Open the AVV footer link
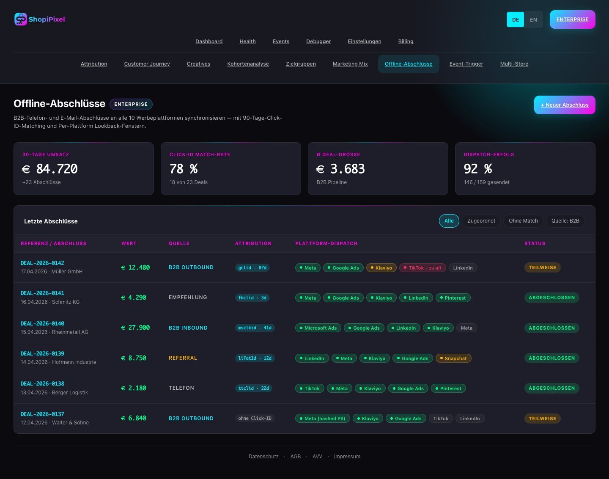609x479 pixels. (317, 457)
